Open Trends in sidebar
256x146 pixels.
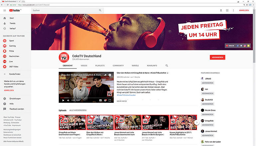click(x=12, y=23)
